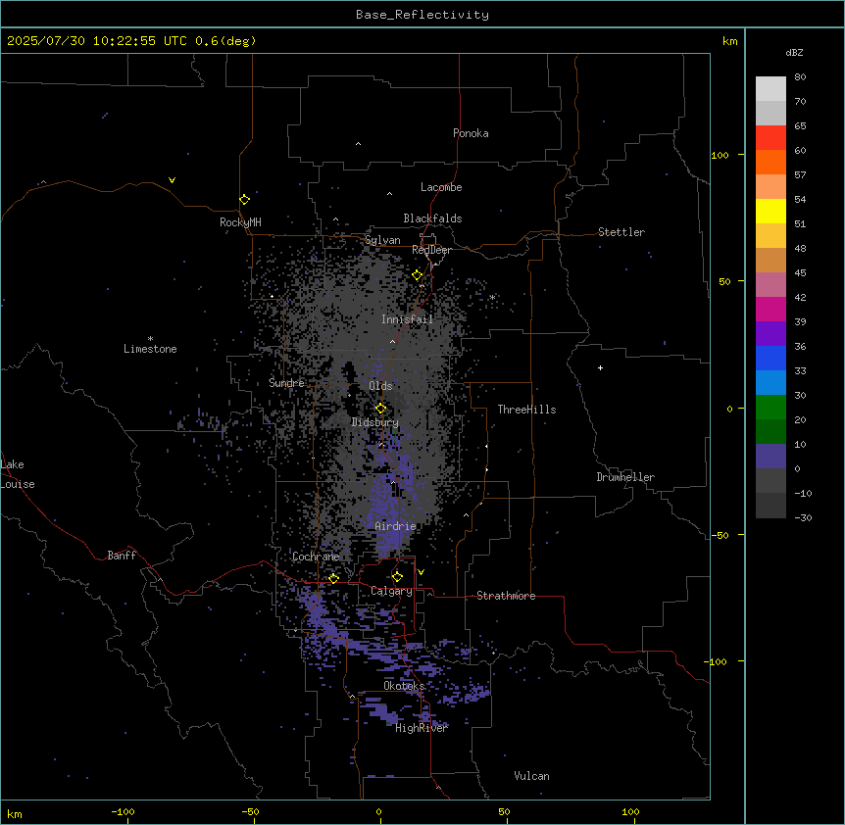Click the Strathmore label
845x825 pixels.
(506, 596)
